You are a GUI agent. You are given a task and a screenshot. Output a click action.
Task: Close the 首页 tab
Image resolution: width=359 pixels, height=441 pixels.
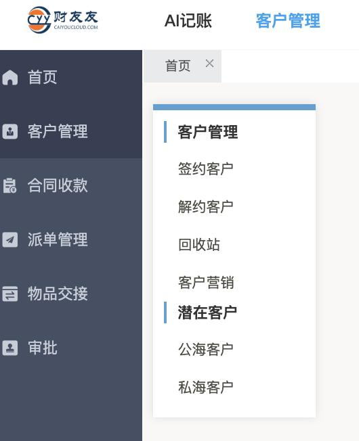pos(209,64)
